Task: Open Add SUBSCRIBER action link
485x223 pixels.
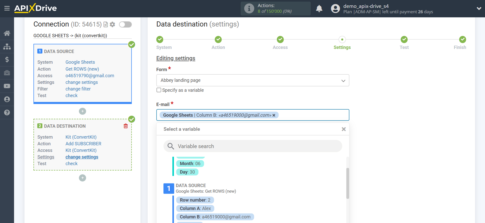Action: 84,144
